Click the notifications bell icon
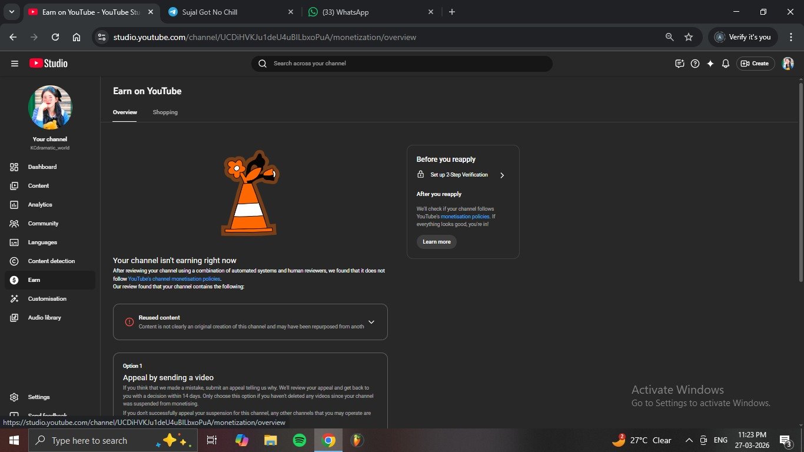 point(726,64)
